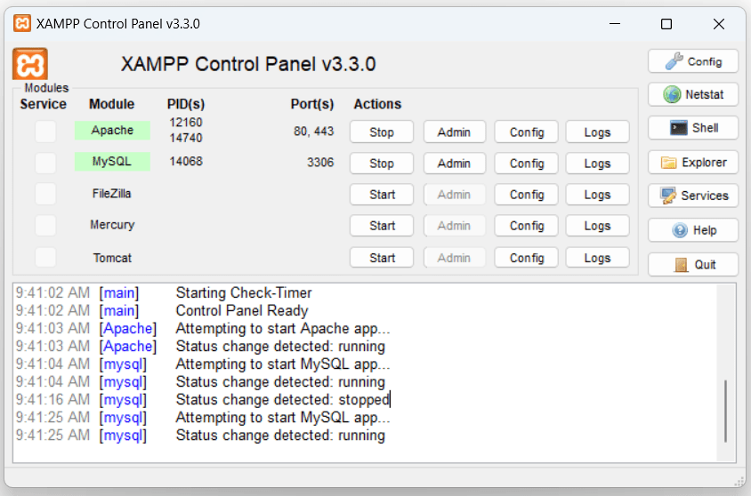Click log line 'Starting Check-Timer'
The image size is (751, 496).
point(244,292)
